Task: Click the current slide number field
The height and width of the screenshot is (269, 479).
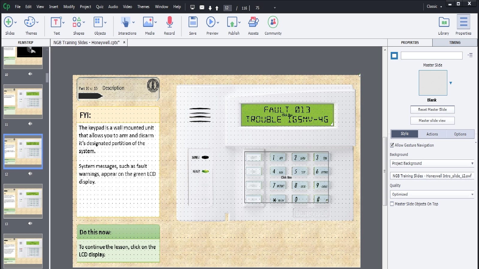Action: click(x=228, y=8)
